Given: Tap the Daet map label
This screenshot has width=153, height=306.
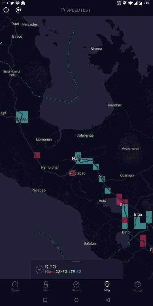Looking at the screenshot, I should 15,24.
